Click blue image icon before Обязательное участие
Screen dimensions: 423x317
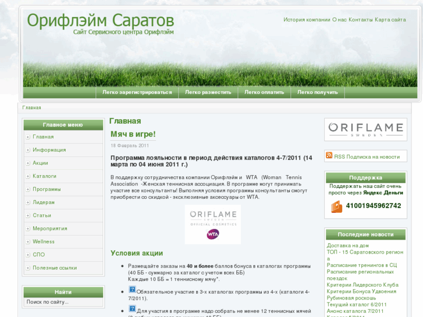pyautogui.click(x=132, y=290)
